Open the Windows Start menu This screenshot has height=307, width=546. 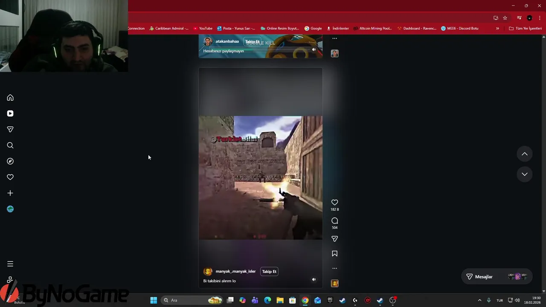pyautogui.click(x=154, y=300)
